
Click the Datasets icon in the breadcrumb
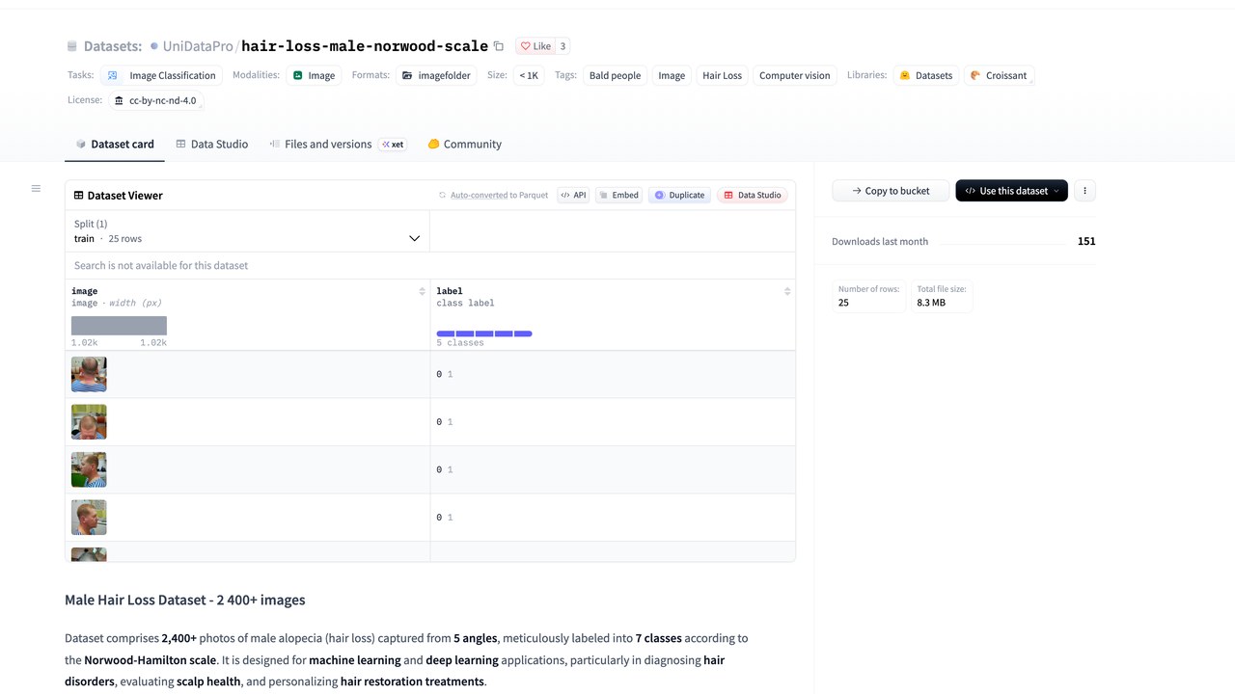(71, 46)
